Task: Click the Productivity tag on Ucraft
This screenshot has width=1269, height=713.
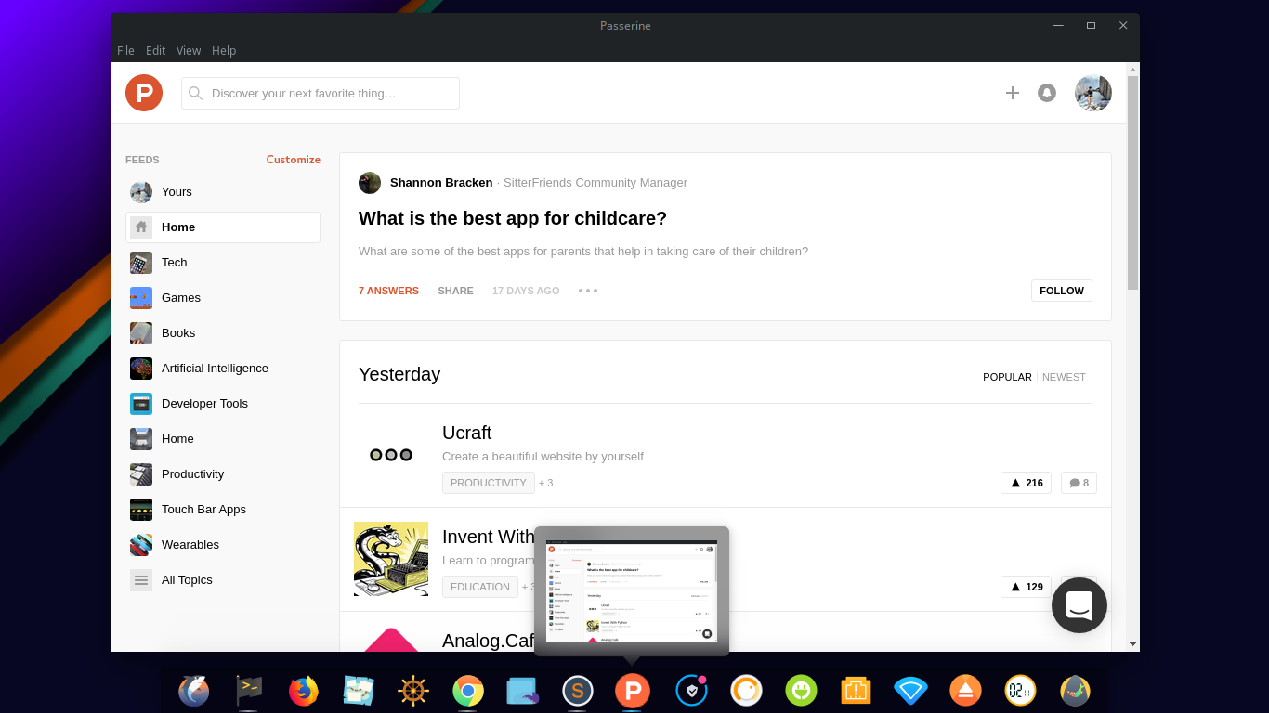Action: pyautogui.click(x=489, y=483)
